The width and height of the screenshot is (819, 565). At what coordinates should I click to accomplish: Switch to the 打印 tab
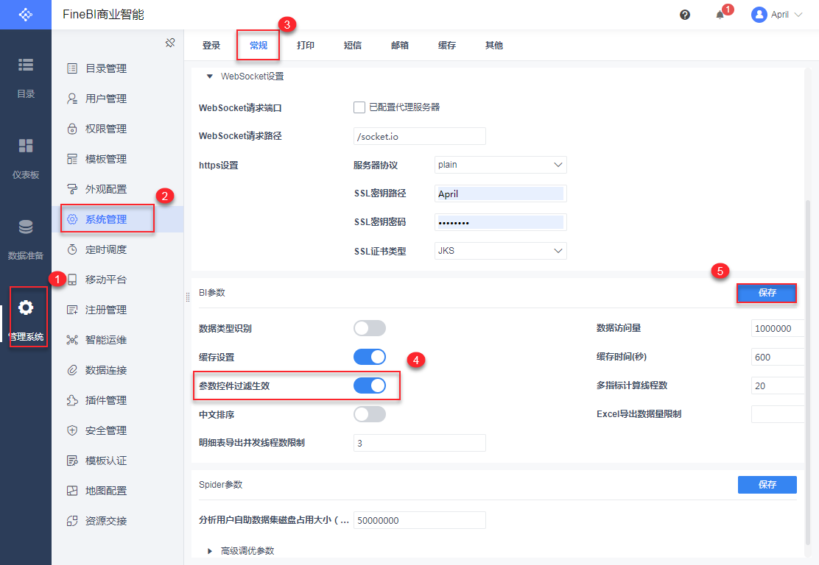point(305,46)
